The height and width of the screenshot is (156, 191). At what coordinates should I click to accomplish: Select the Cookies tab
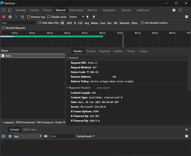[x=143, y=51]
